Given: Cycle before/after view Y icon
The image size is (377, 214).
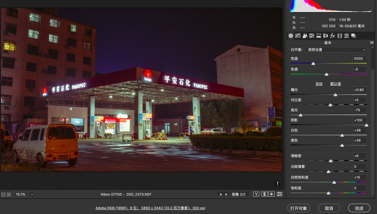Looking at the screenshot, I should pyautogui.click(x=256, y=194).
